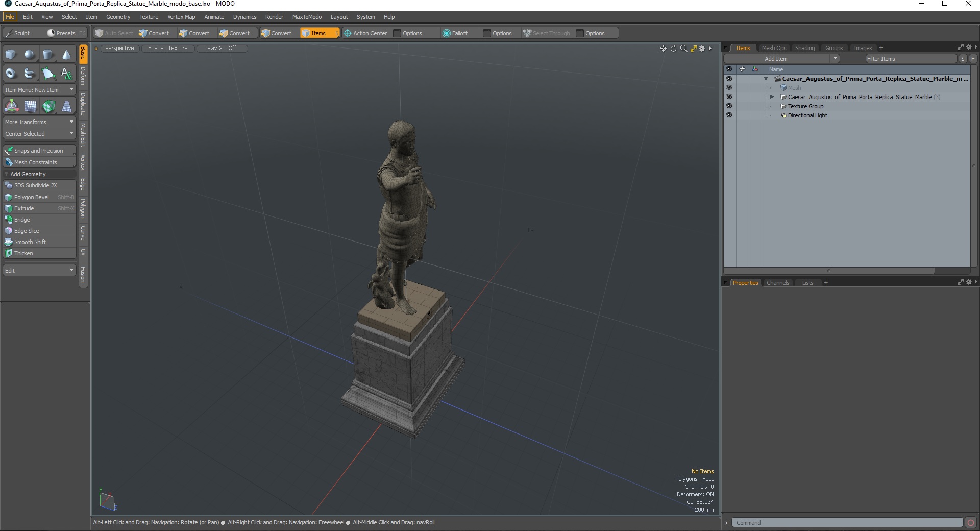
Task: Select the cylinder primitive tool
Action: click(x=48, y=55)
